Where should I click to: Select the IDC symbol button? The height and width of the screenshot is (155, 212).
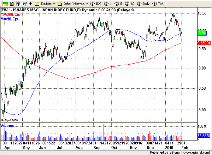[96, 4]
